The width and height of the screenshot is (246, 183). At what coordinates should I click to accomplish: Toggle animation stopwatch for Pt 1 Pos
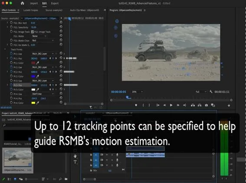point(11,59)
